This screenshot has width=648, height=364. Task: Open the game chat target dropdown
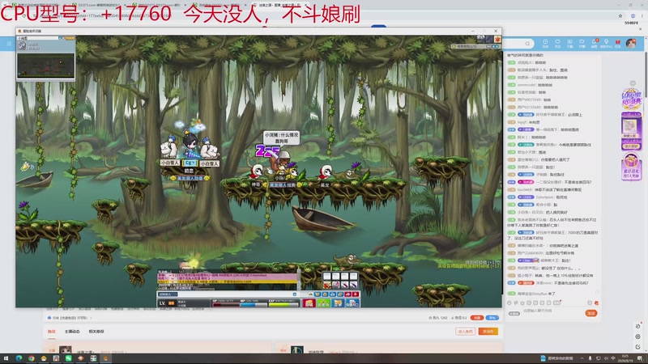pyautogui.click(x=168, y=294)
